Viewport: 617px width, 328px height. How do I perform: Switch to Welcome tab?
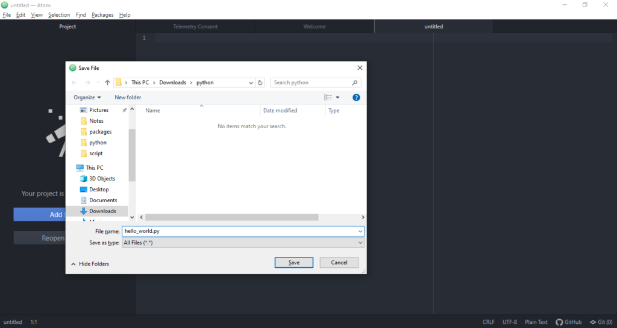(315, 26)
